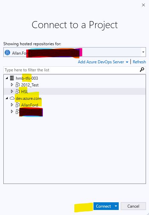
Task: Open the Connect button dropdown arrow
Action: 116,206
